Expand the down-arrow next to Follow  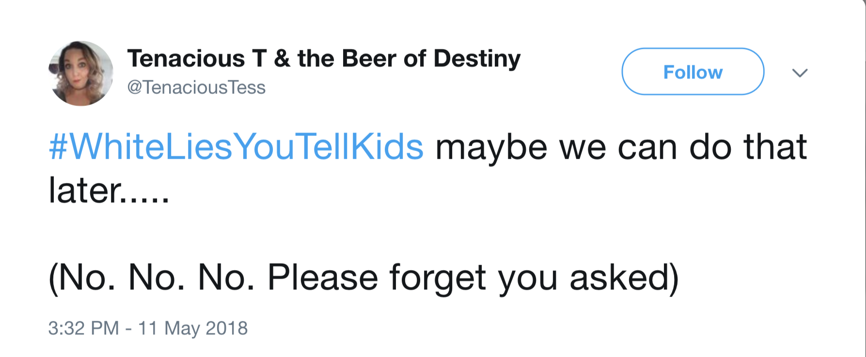coord(800,73)
